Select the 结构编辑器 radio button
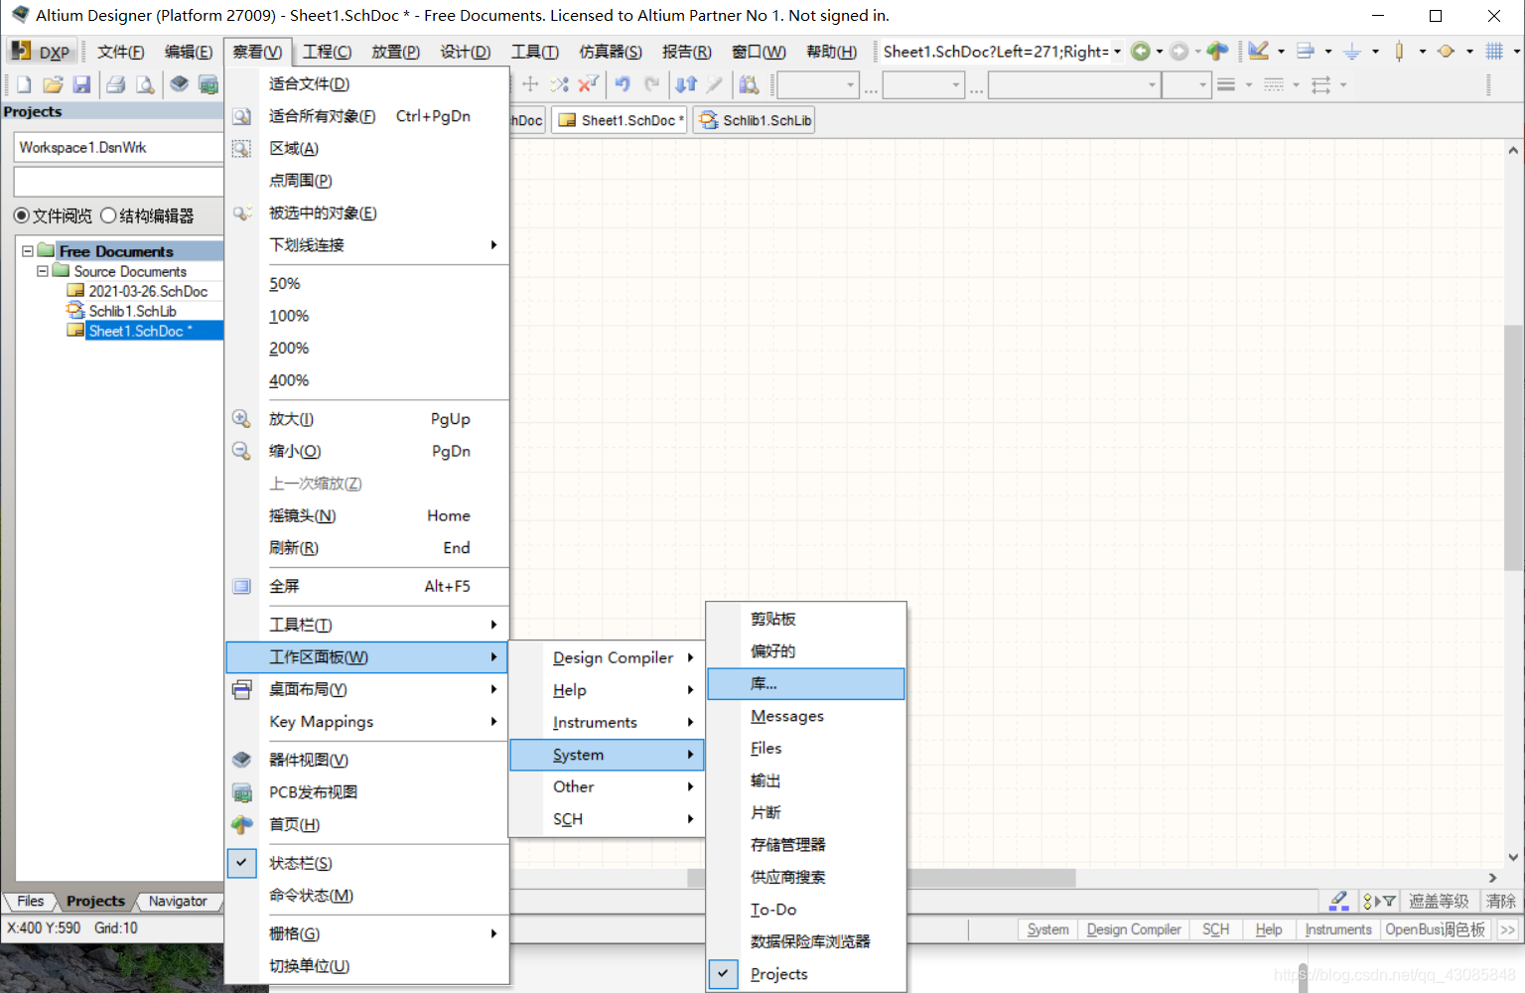The height and width of the screenshot is (993, 1525). [108, 215]
